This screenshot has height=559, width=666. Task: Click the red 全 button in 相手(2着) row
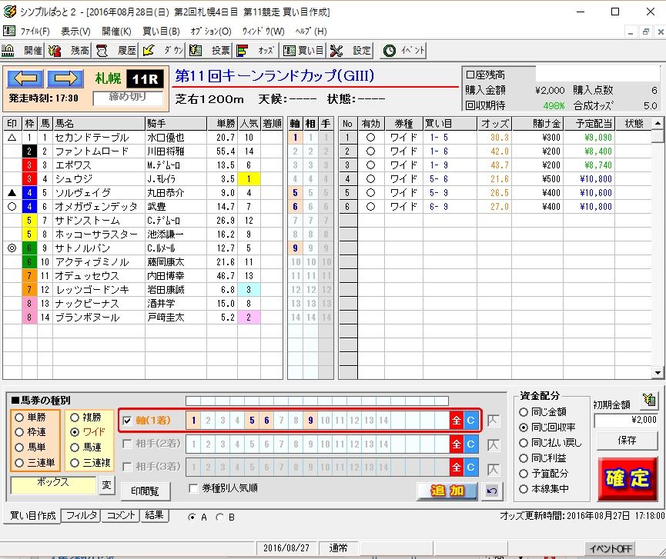click(x=456, y=444)
